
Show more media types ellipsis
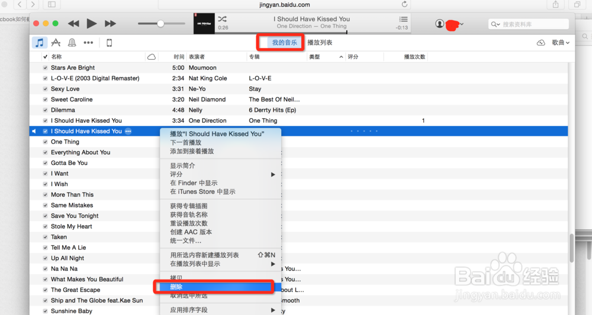[x=88, y=43]
